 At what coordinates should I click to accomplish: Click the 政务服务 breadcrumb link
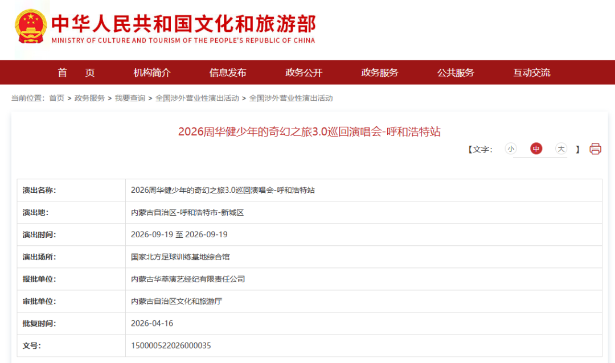(89, 98)
